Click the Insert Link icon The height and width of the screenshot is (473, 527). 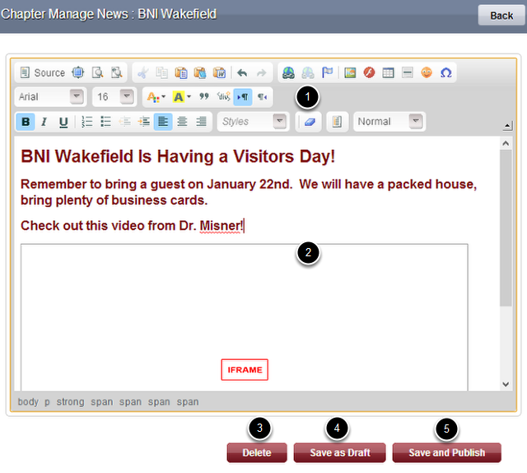pyautogui.click(x=288, y=73)
